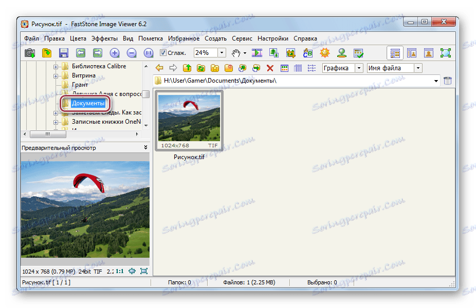Open the 24% zoom dropdown
Image resolution: width=476 pixels, height=308 pixels.
[222, 53]
